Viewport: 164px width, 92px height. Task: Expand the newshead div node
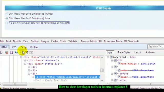point(25,60)
